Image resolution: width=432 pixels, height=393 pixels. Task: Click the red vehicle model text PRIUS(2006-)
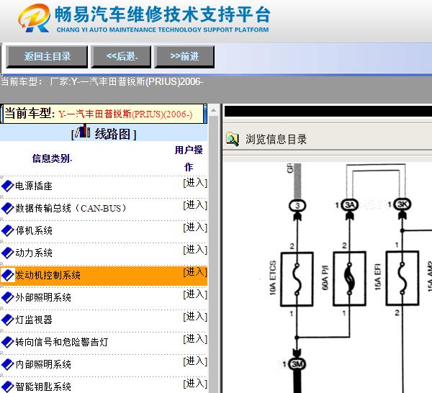pos(125,114)
